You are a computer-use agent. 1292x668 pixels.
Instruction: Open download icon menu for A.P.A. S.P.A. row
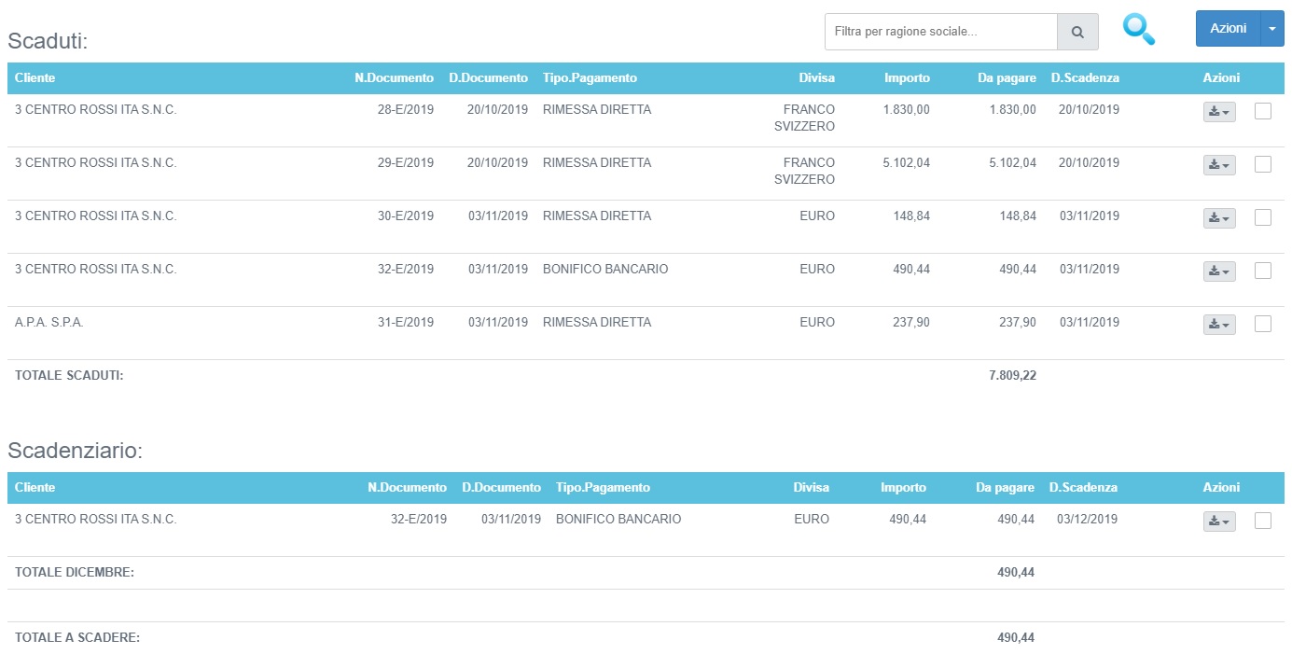(x=1218, y=325)
